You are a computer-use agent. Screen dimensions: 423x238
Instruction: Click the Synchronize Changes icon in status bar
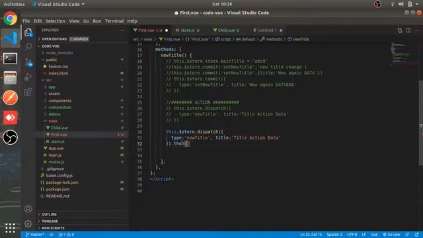pyautogui.click(x=52, y=235)
